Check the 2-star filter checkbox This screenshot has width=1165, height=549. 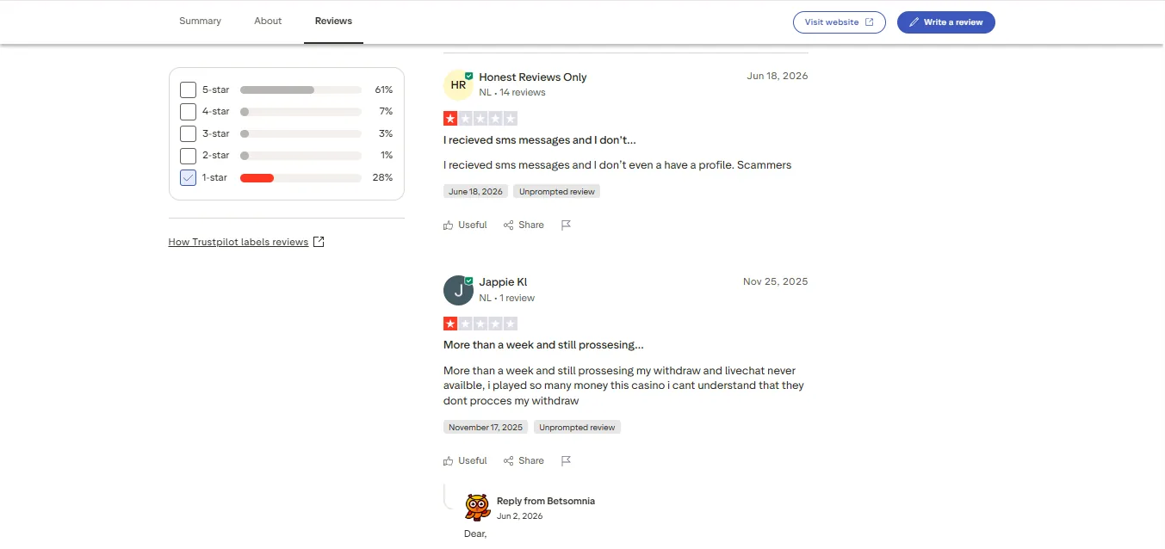point(188,156)
